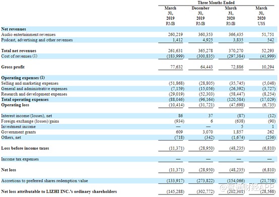Click 'Podcast, advertising and other revenues' label

click(x=37, y=40)
